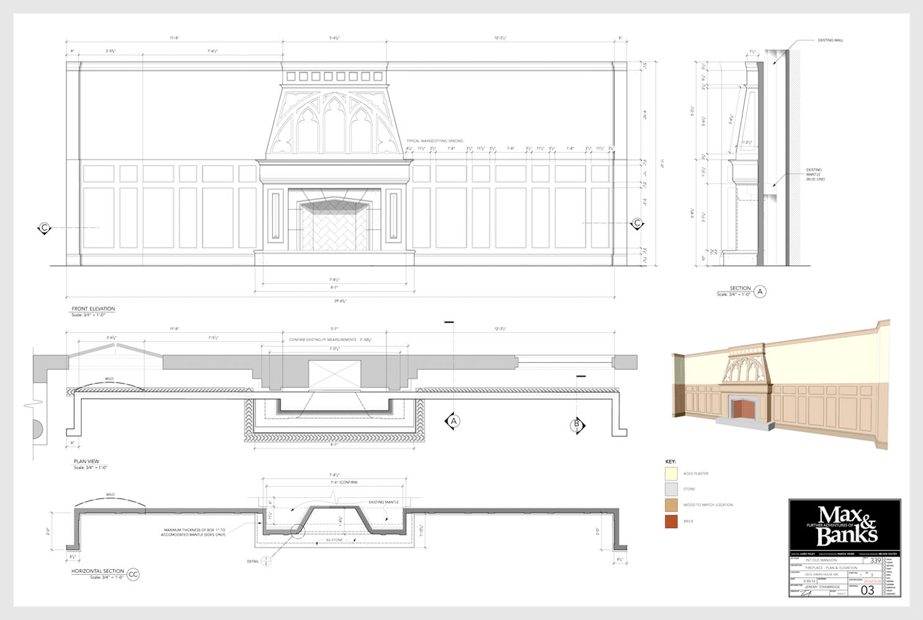The width and height of the screenshot is (923, 620).
Task: Select the PAINT radio button in title block
Action: click(885, 569)
